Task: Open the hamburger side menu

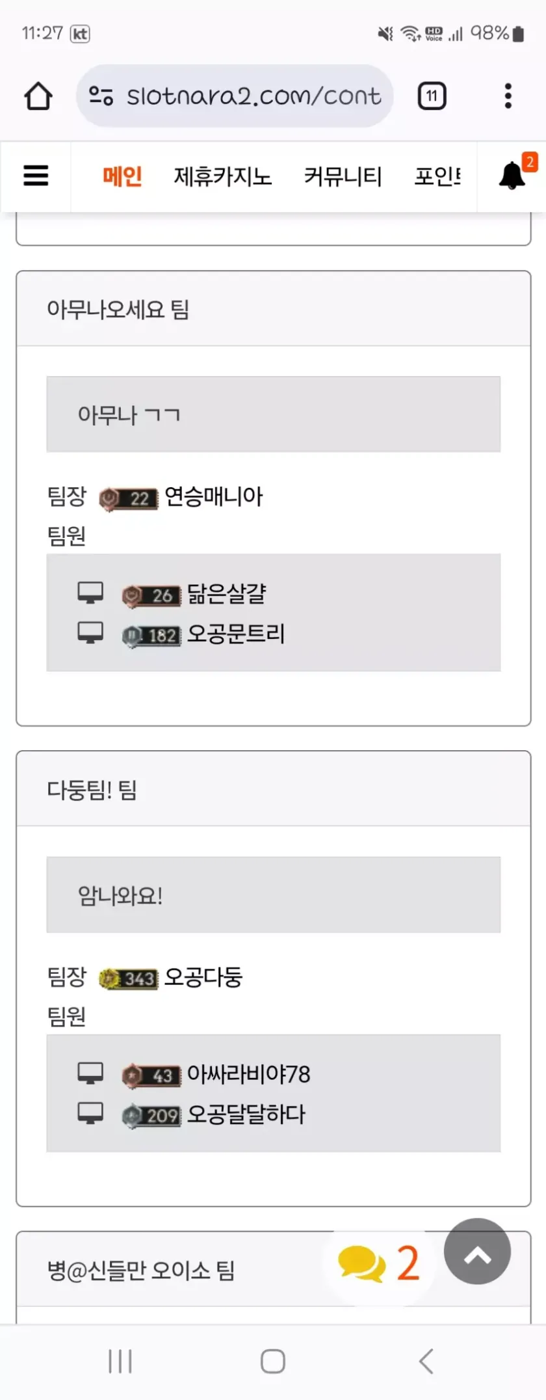Action: pyautogui.click(x=36, y=176)
